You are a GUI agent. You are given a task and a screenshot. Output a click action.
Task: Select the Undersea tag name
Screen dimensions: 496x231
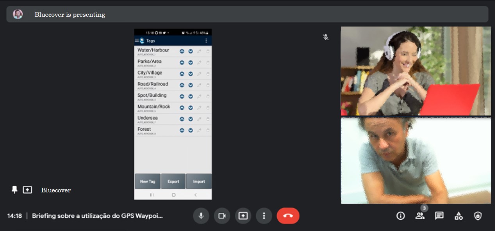coord(147,118)
